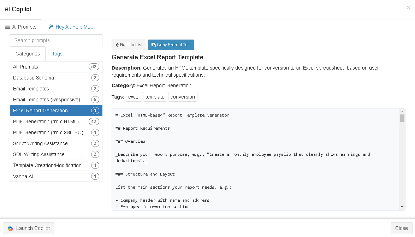Click the Search prompts input field
The height and width of the screenshot is (237, 415).
coord(56,40)
